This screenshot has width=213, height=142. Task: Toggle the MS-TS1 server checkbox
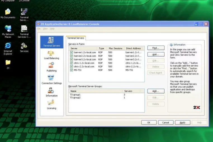click(x=72, y=70)
